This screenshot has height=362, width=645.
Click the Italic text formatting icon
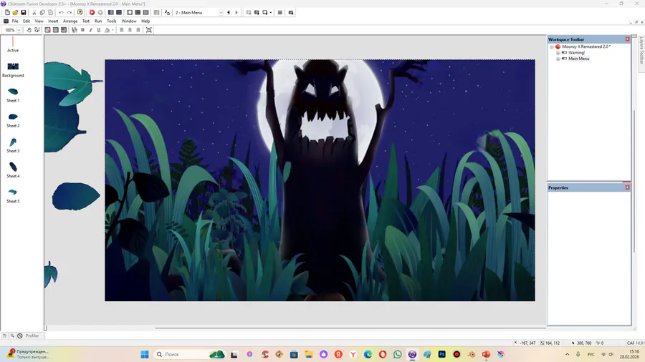pyautogui.click(x=90, y=30)
